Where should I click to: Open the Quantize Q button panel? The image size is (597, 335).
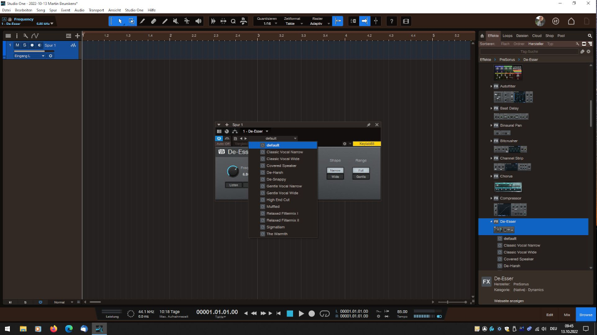pos(233,21)
